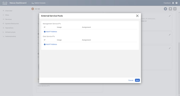Open the user profile icon in header
180x96 pixels.
click(x=173, y=3)
